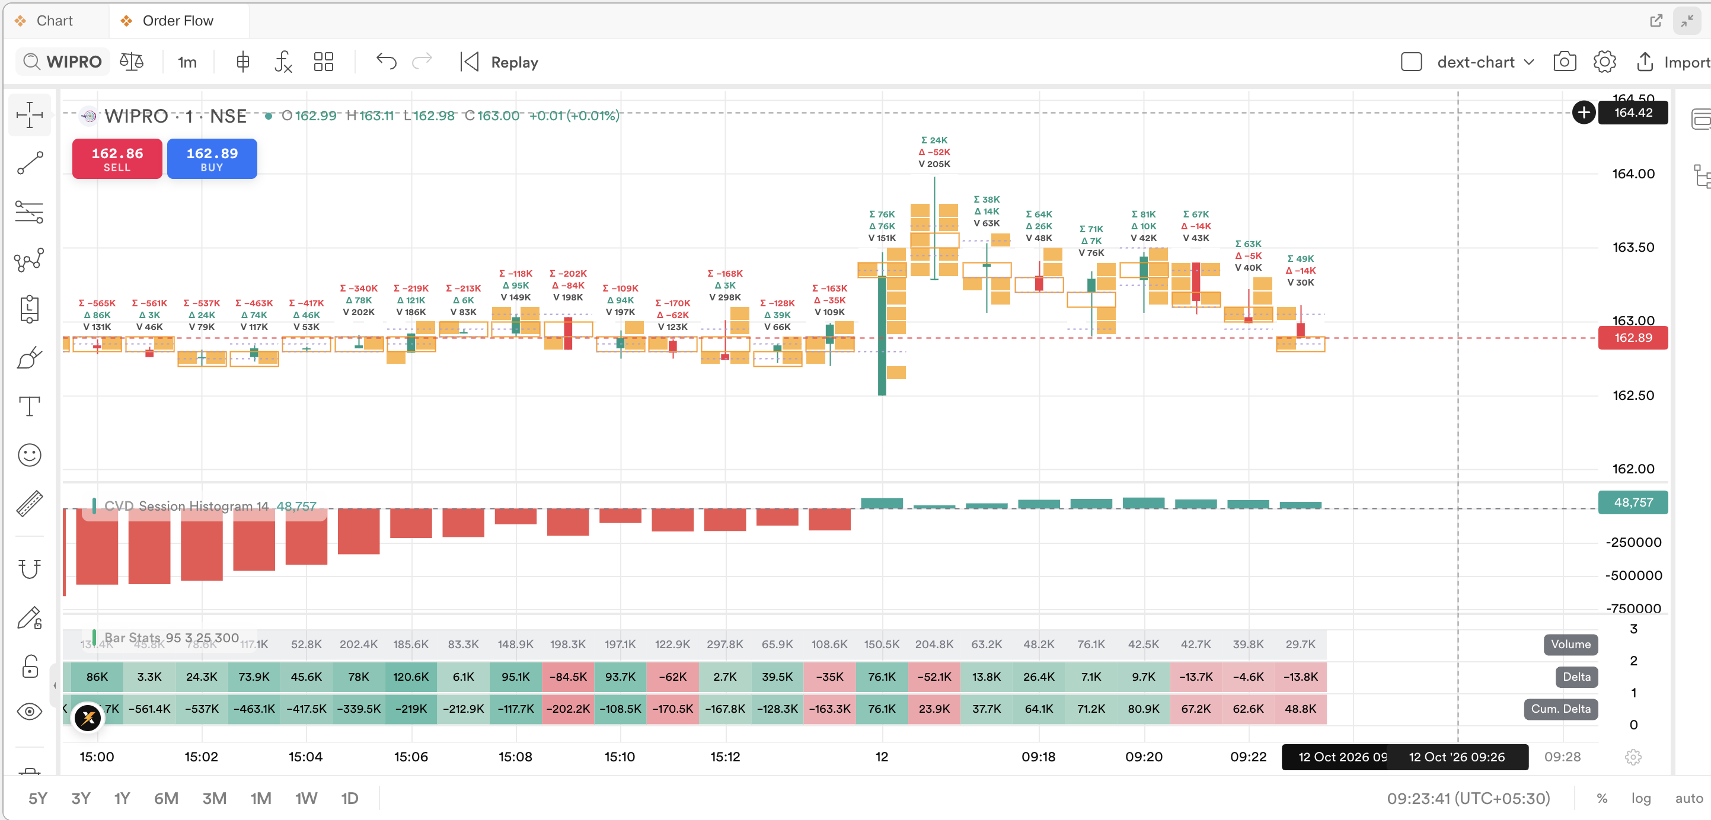This screenshot has width=1711, height=820.
Task: Set the range to 1D
Action: coord(349,798)
